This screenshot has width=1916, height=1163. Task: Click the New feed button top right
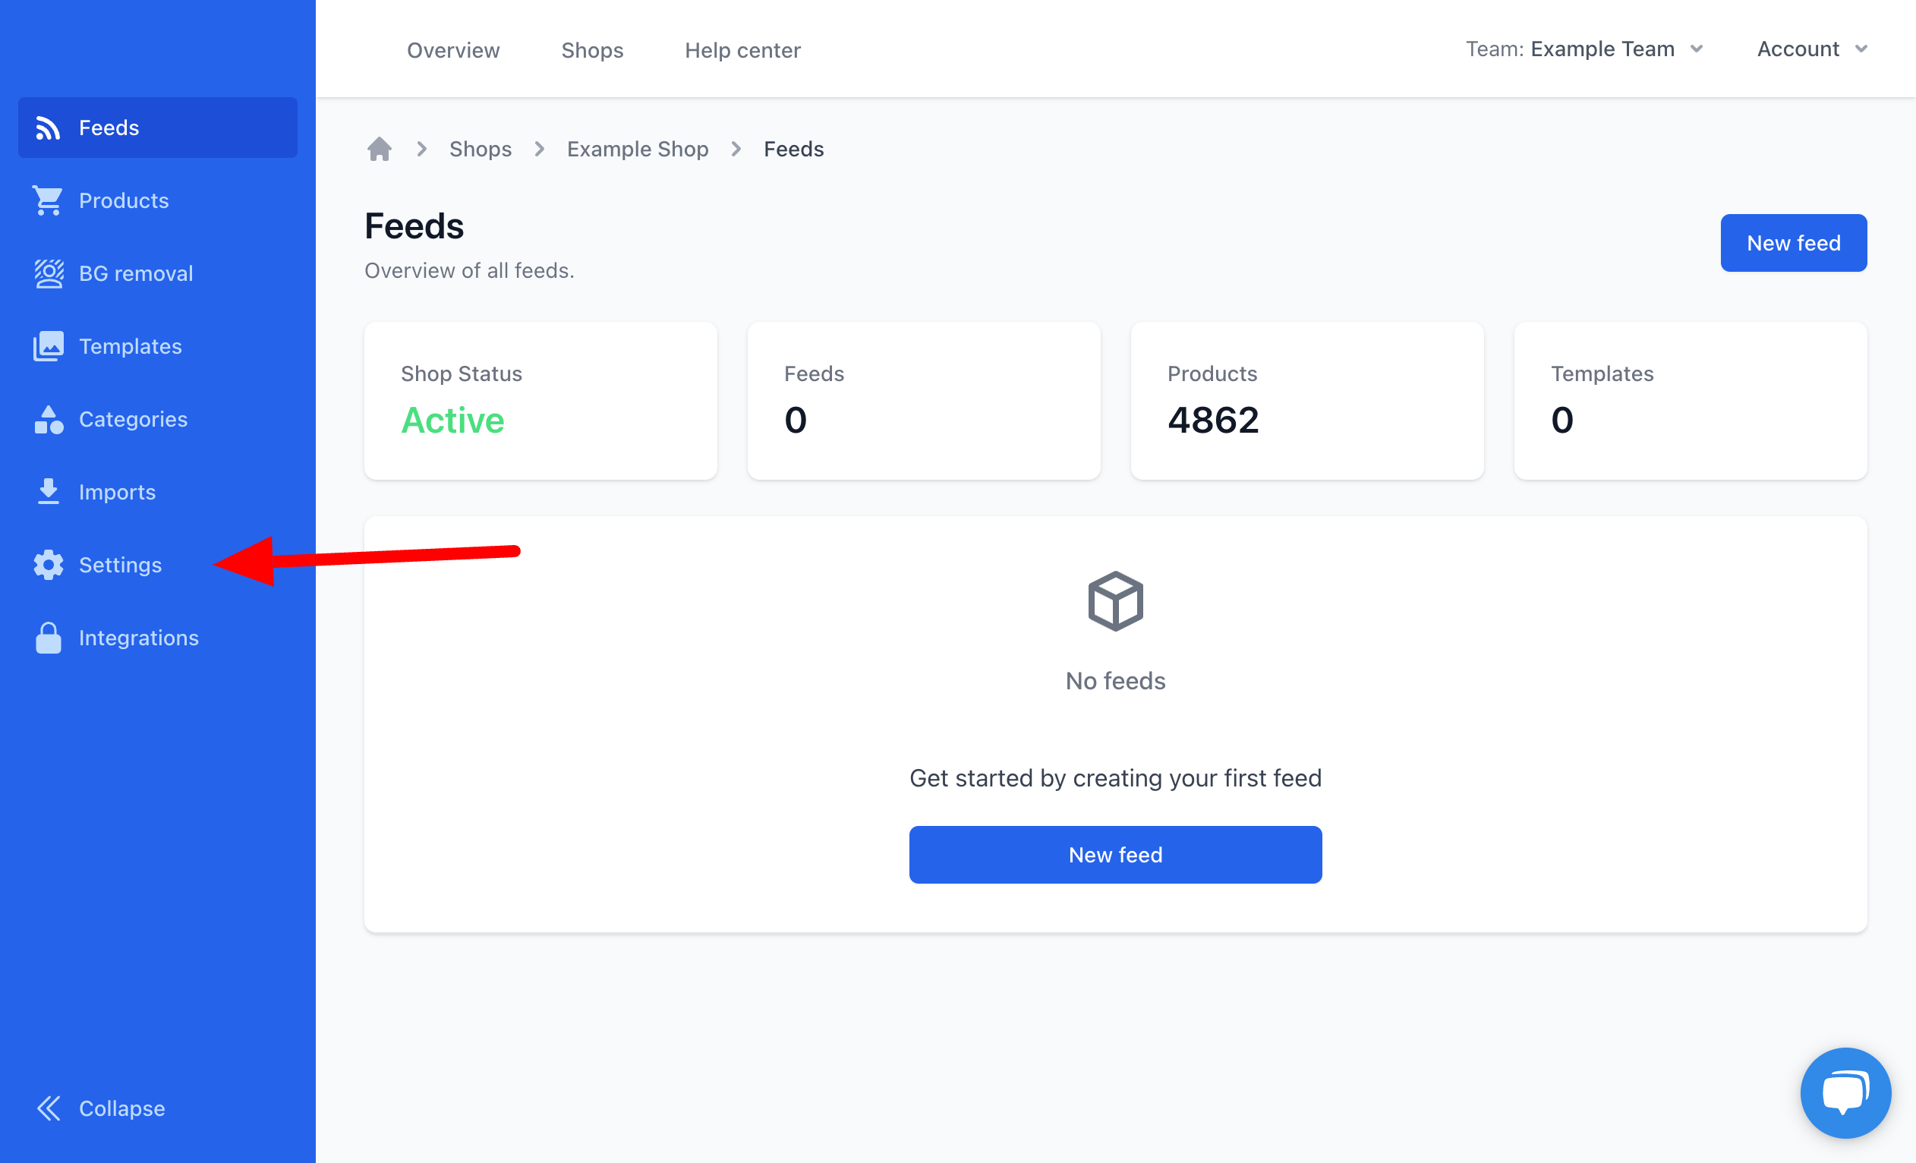click(1793, 242)
